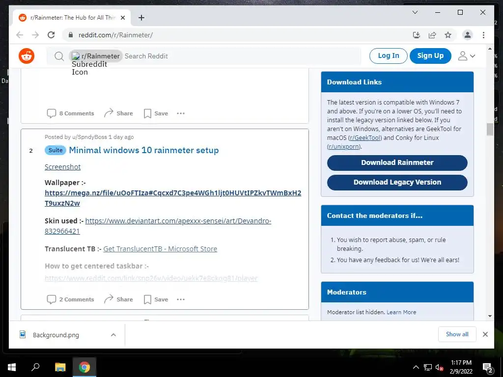Viewport: 503px width, 377px height.
Task: Close the downloads bar
Action: click(x=485, y=334)
